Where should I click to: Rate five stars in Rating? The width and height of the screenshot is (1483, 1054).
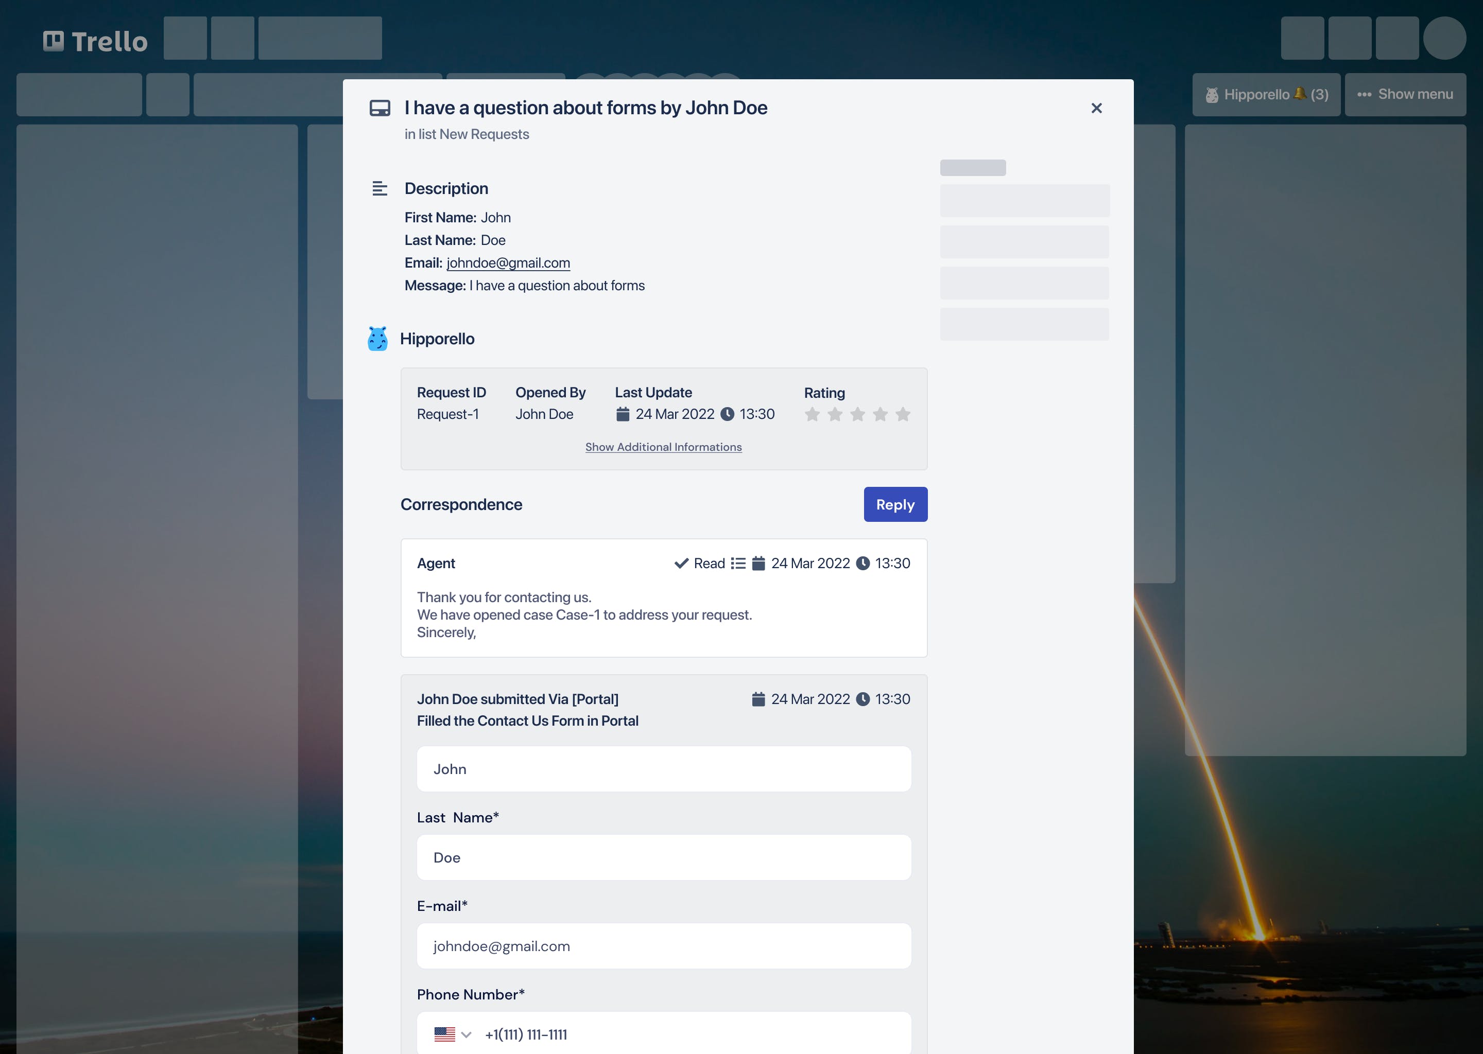(903, 414)
